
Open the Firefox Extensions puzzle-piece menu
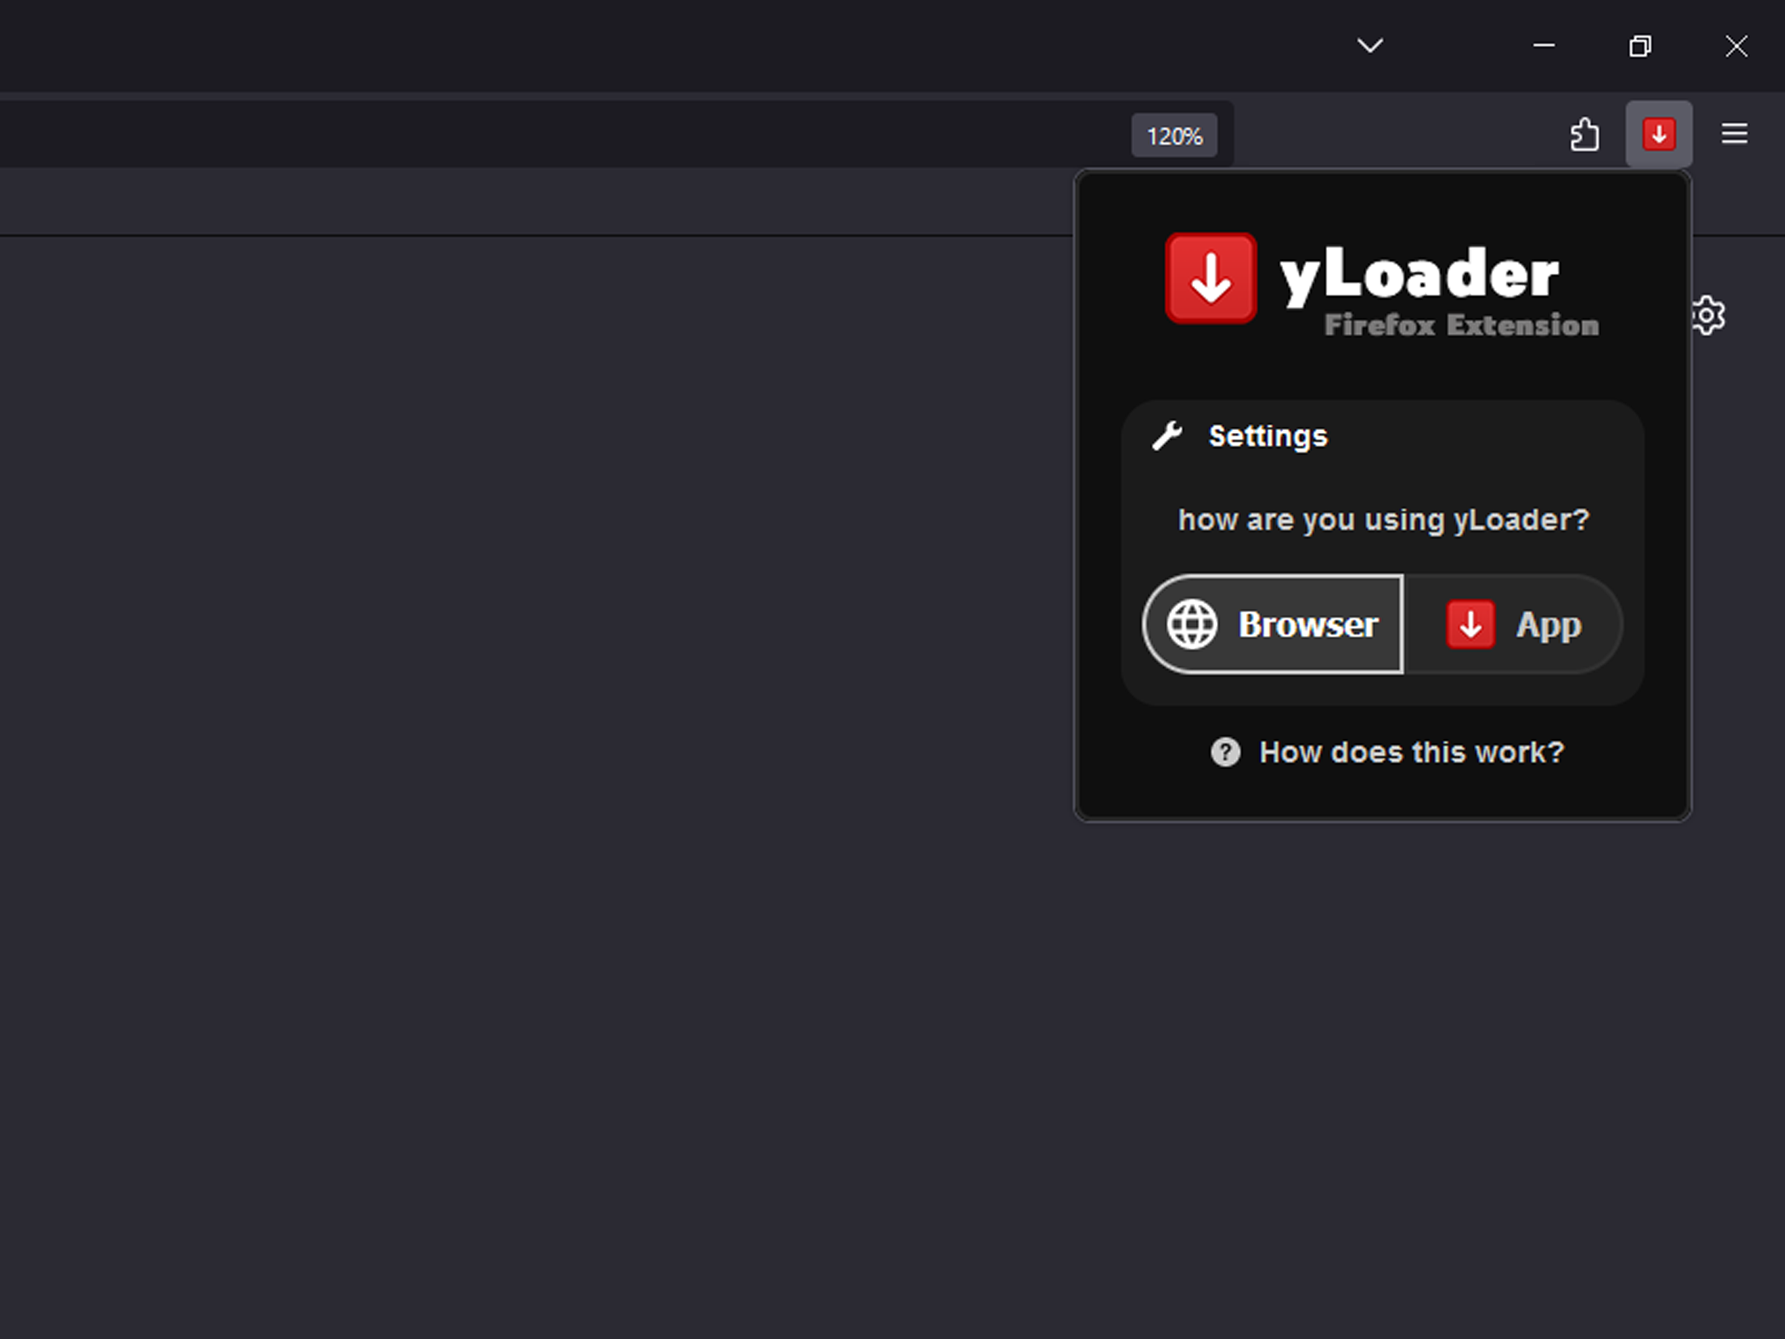(1584, 134)
